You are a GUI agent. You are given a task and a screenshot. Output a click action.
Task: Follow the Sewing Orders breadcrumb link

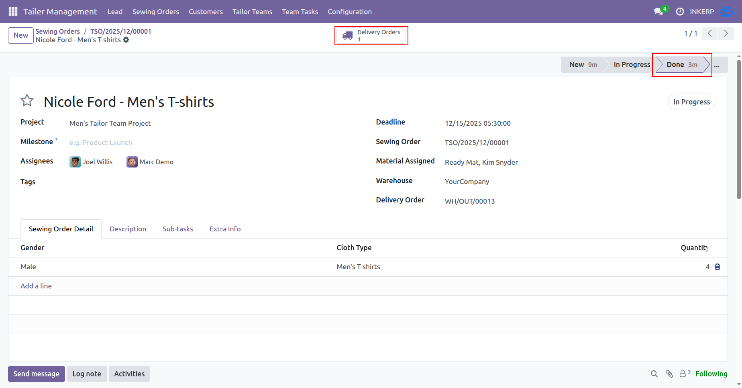[x=57, y=31]
